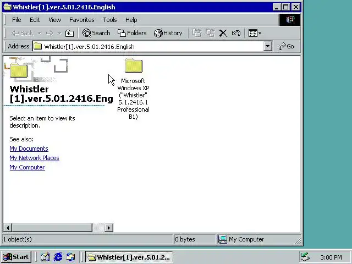This screenshot has width=352, height=264.
Task: Open the View menu
Action: click(54, 20)
